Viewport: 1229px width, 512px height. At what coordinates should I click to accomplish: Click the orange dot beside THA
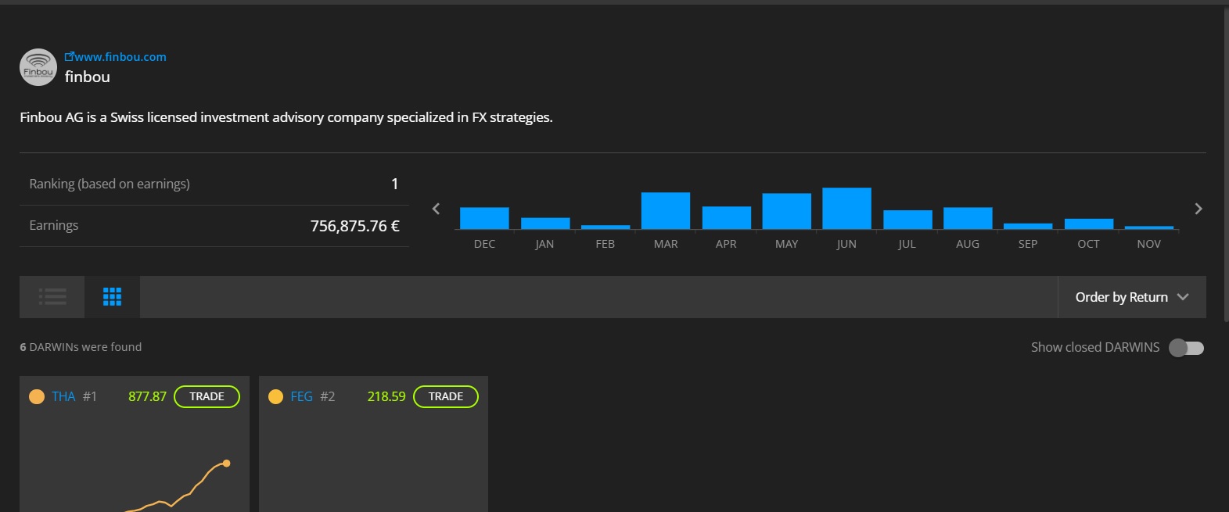click(x=37, y=397)
